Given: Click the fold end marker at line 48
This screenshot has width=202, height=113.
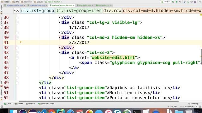Looking at the screenshot, I should [x=17, y=78].
